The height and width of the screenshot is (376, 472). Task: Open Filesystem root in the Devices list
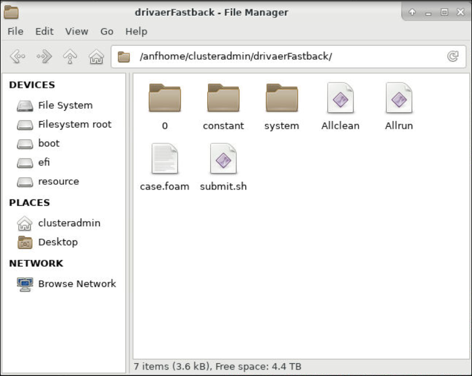(x=64, y=125)
